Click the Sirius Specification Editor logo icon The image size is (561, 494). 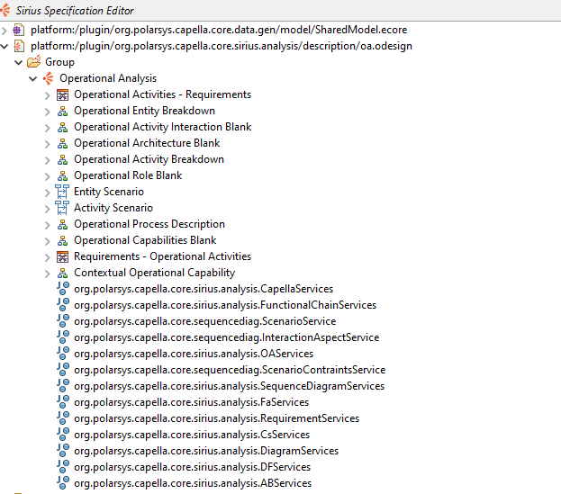(x=5, y=10)
